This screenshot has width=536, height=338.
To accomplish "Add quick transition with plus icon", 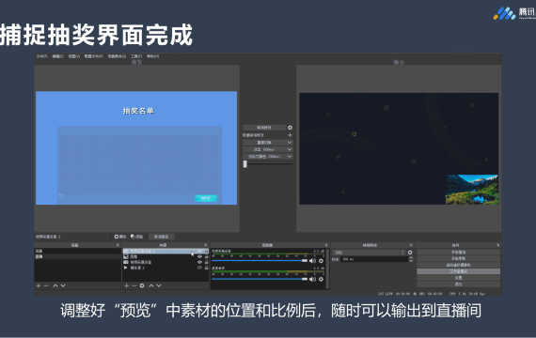I will pyautogui.click(x=290, y=135).
